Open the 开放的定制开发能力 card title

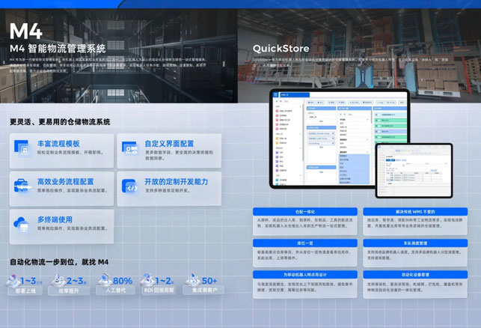tap(177, 181)
